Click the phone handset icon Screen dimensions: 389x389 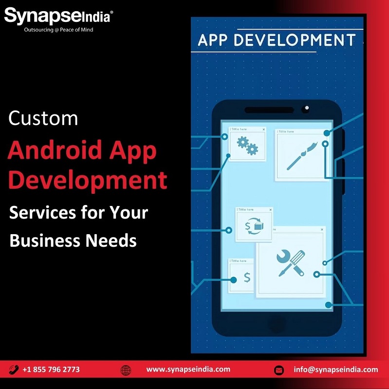point(14,370)
